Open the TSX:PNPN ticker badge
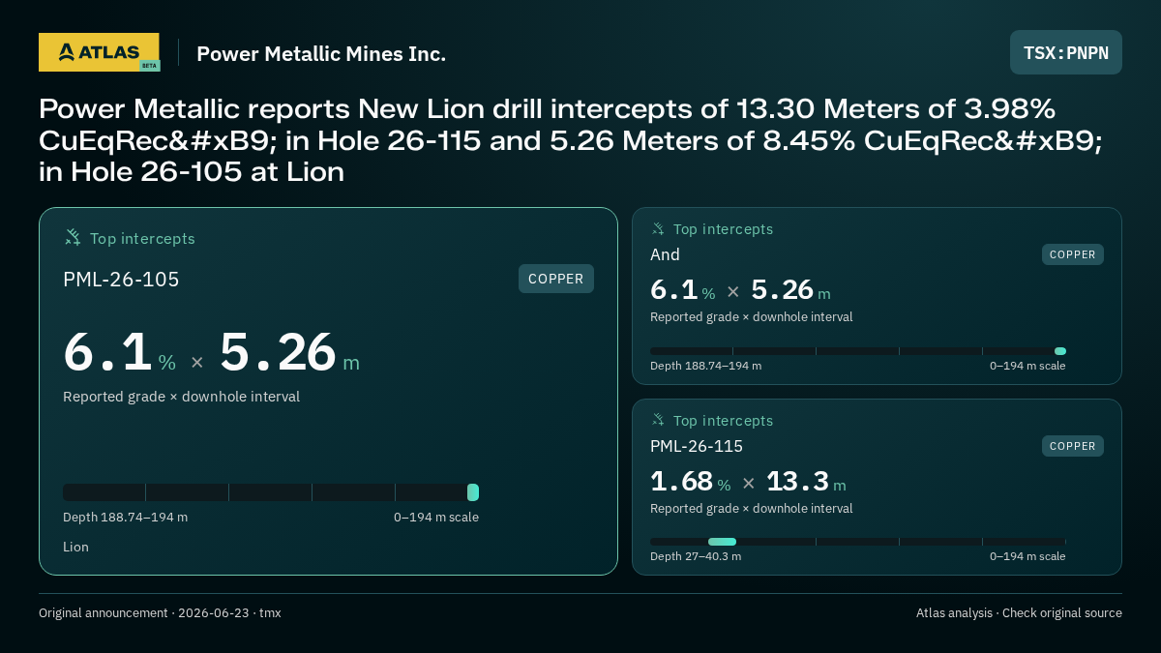The image size is (1161, 653). pos(1066,52)
